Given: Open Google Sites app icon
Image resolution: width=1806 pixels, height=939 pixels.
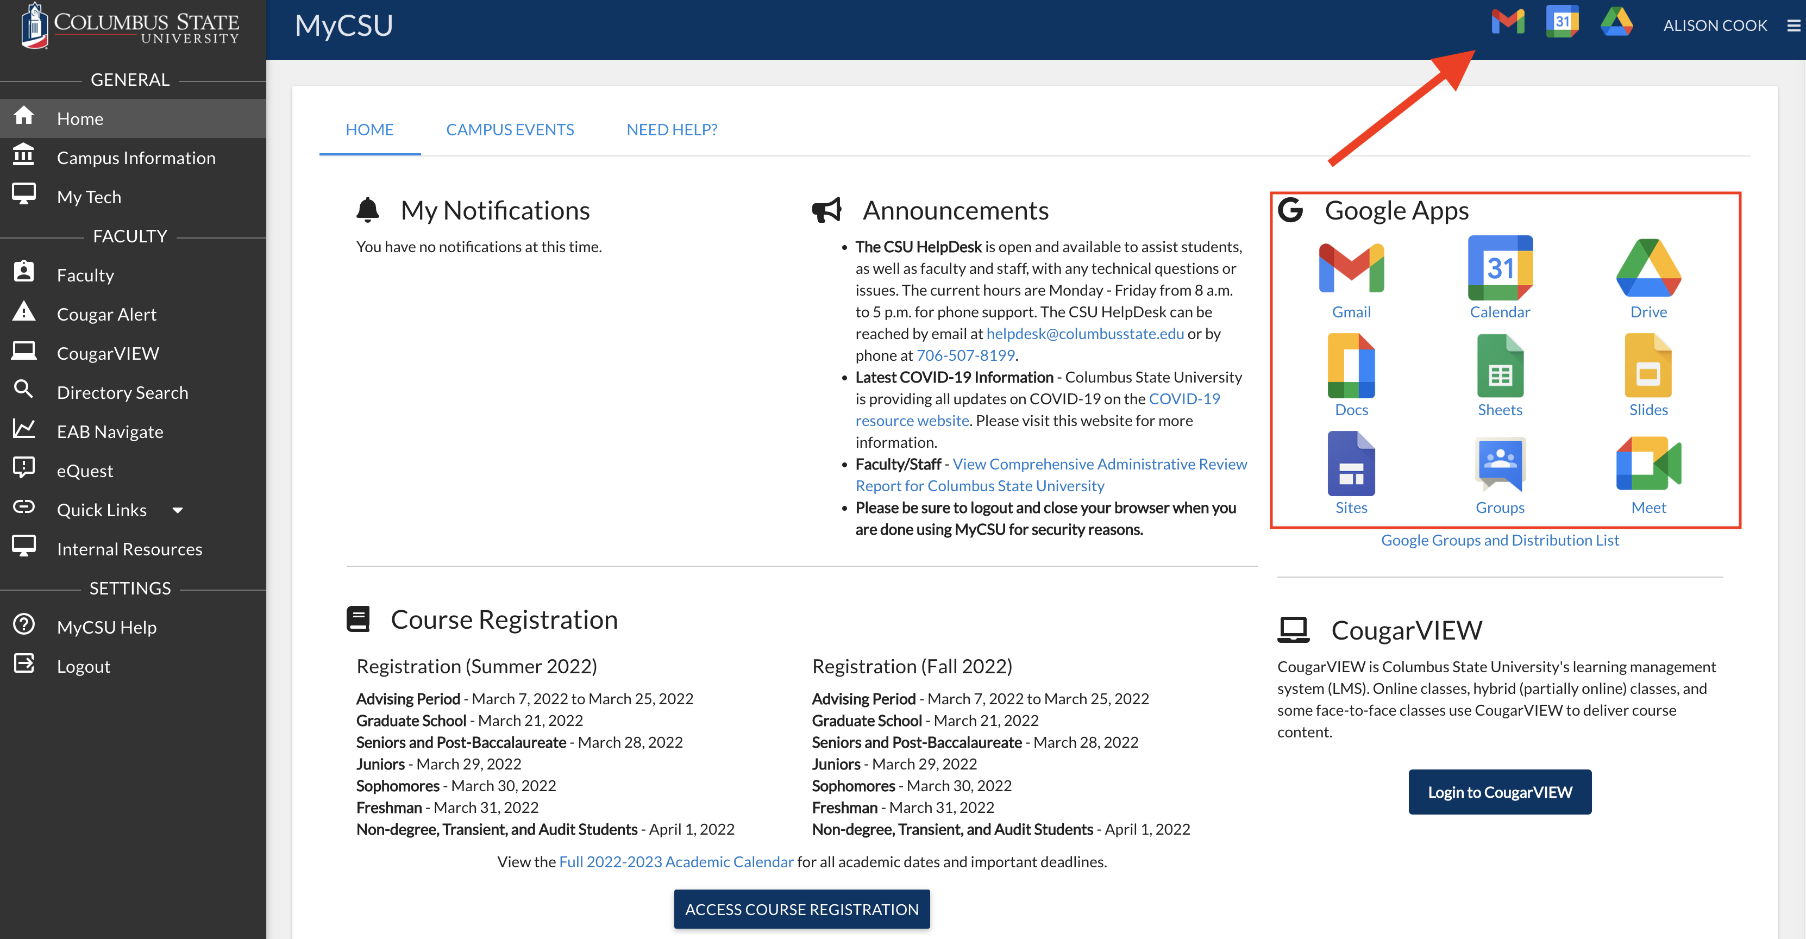Looking at the screenshot, I should [1351, 464].
